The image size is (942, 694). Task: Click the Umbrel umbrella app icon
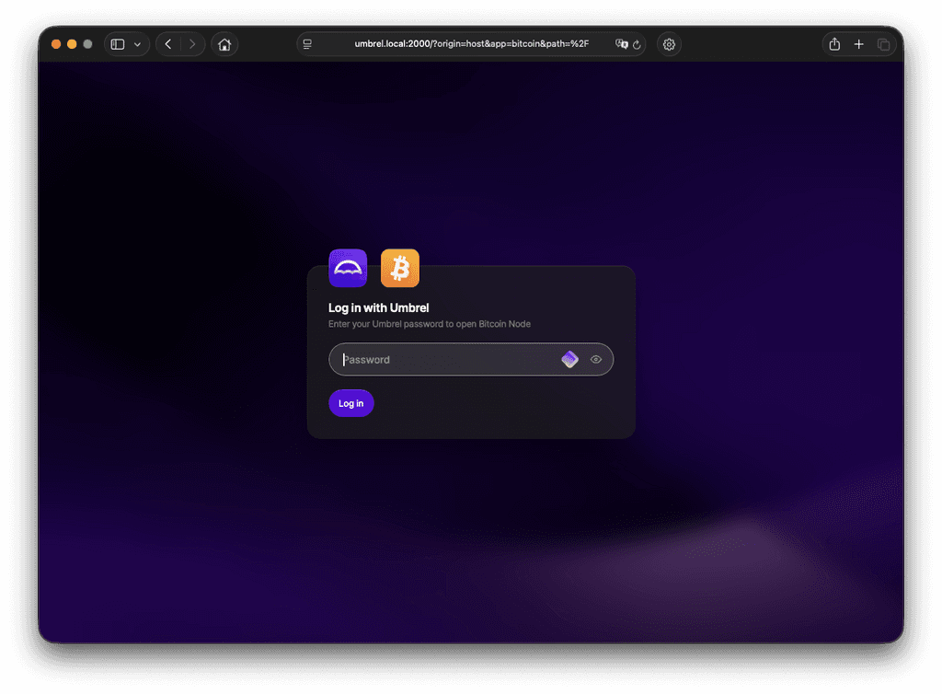(x=348, y=267)
